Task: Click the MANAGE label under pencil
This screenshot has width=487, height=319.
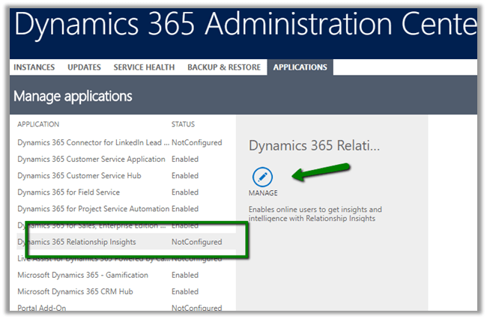Action: pyautogui.click(x=263, y=193)
